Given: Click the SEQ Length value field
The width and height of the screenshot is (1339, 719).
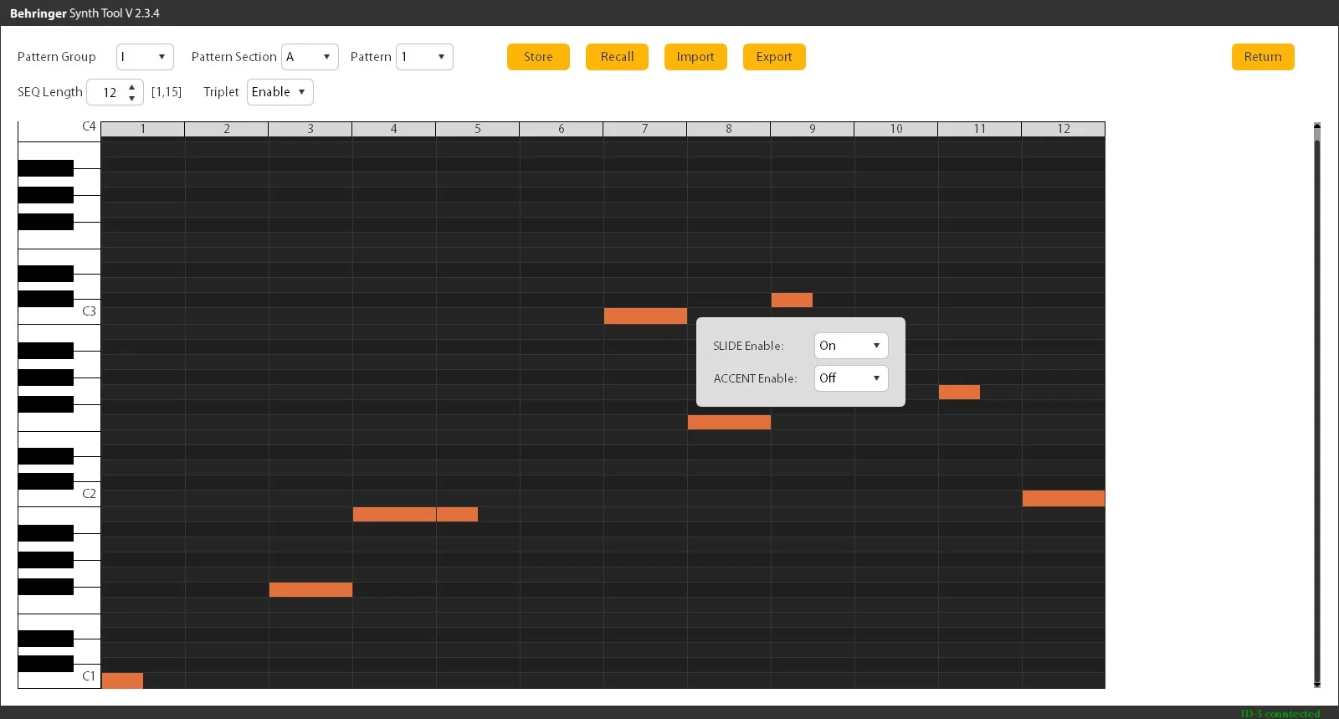Looking at the screenshot, I should coord(110,92).
